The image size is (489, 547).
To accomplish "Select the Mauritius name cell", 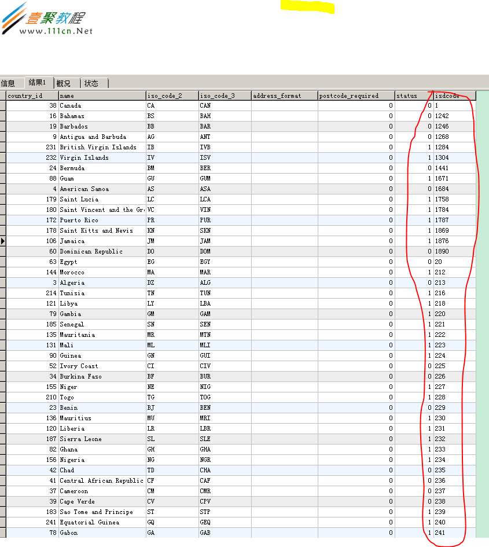I will 102,418.
